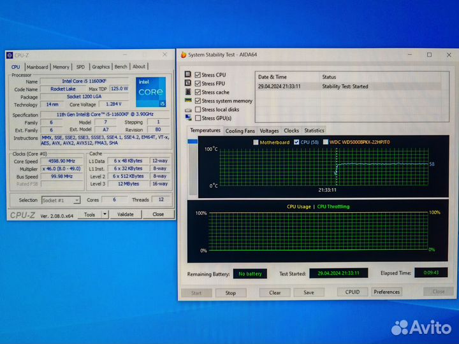Click the processor Name field Intel Core i5 11600KF
459x344 pixels.
pyautogui.click(x=84, y=82)
